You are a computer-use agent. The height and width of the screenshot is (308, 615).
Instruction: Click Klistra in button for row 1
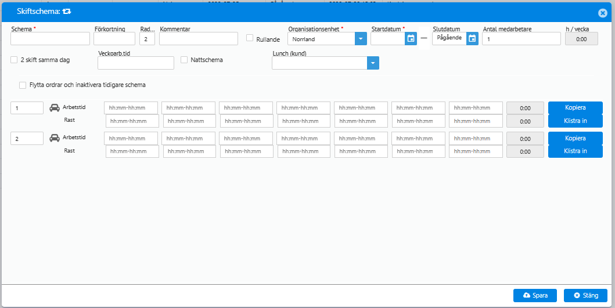[x=576, y=121]
